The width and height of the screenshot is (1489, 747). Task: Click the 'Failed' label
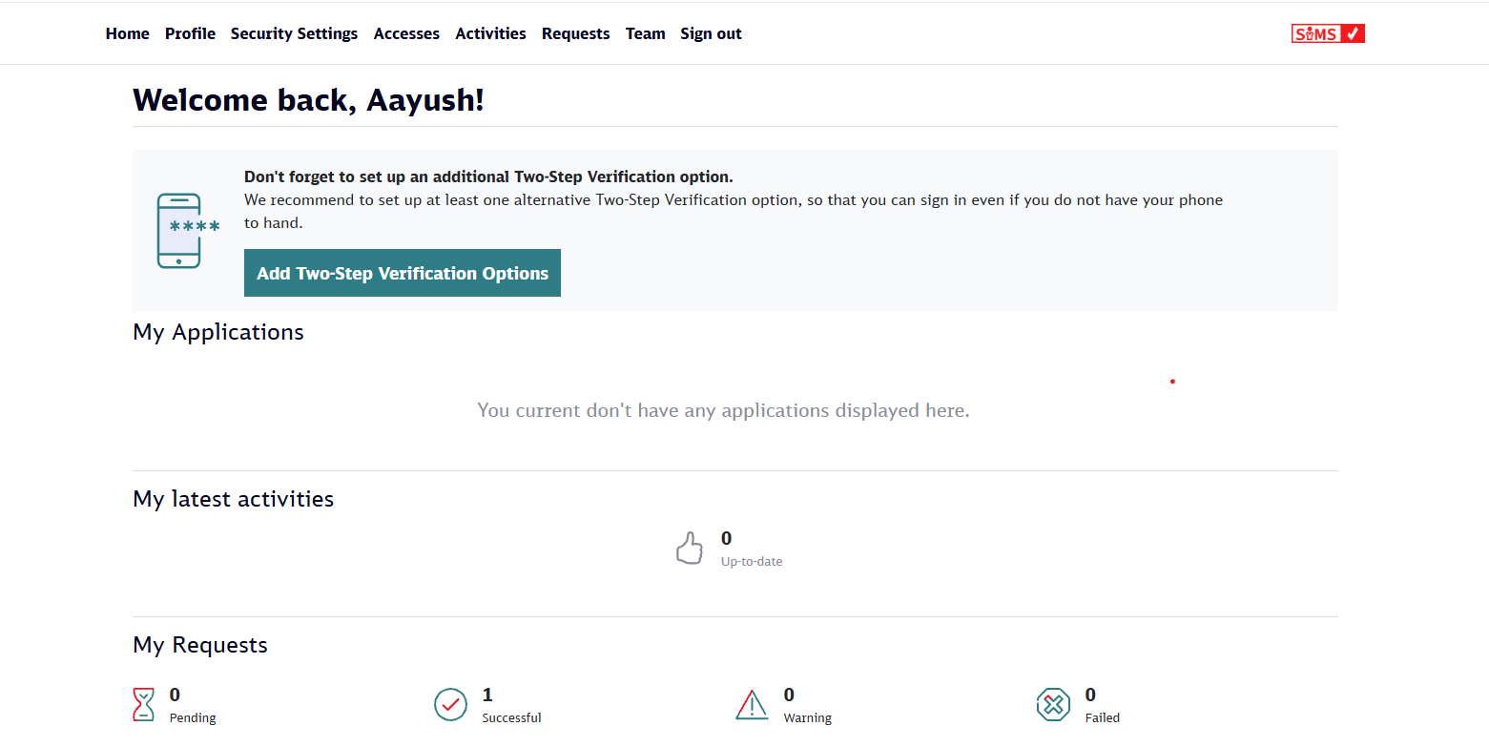point(1103,718)
